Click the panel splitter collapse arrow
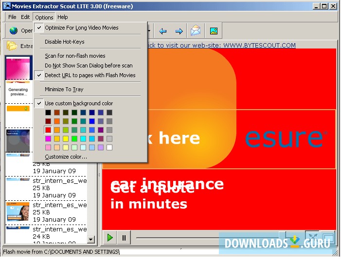 (x=99, y=175)
